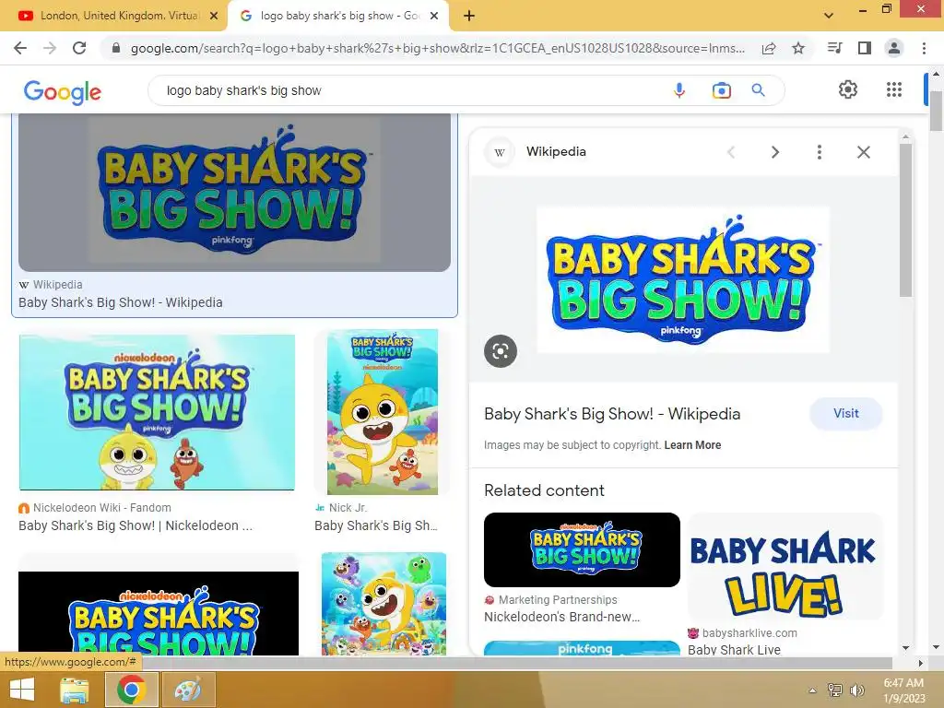Click babysharklive.com source label
This screenshot has width=944, height=708.
tap(749, 633)
